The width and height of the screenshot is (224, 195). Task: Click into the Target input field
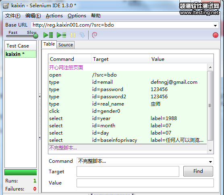[128, 171]
